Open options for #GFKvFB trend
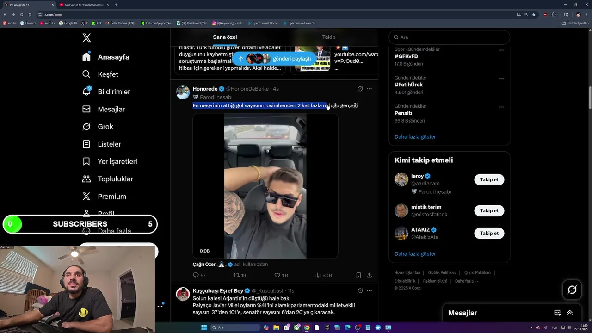Viewport: 592px width, 333px height. (x=501, y=50)
